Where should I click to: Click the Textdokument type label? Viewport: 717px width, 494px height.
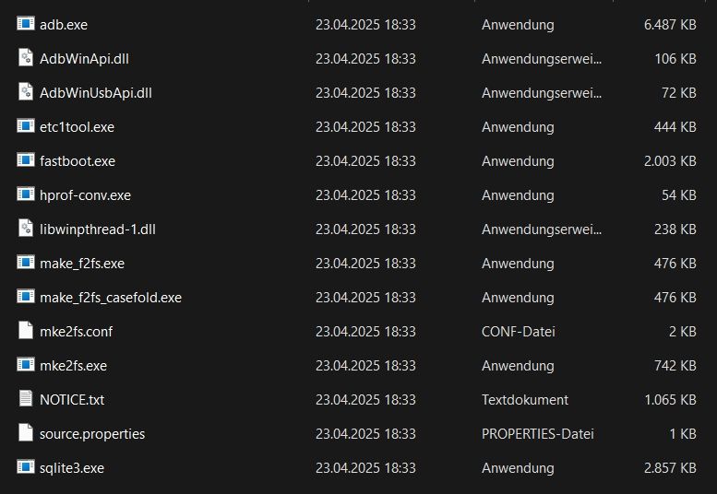tap(525, 400)
